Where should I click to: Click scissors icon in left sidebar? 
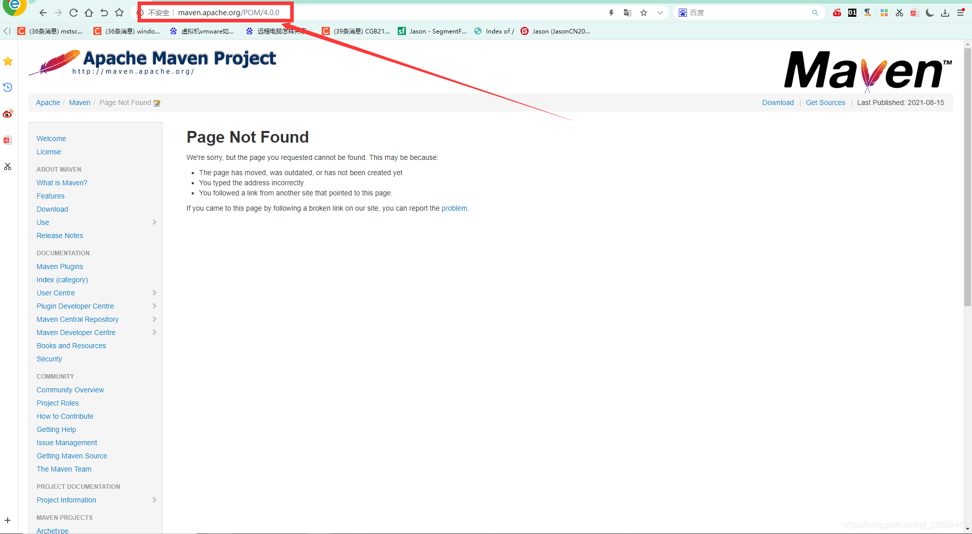(8, 166)
